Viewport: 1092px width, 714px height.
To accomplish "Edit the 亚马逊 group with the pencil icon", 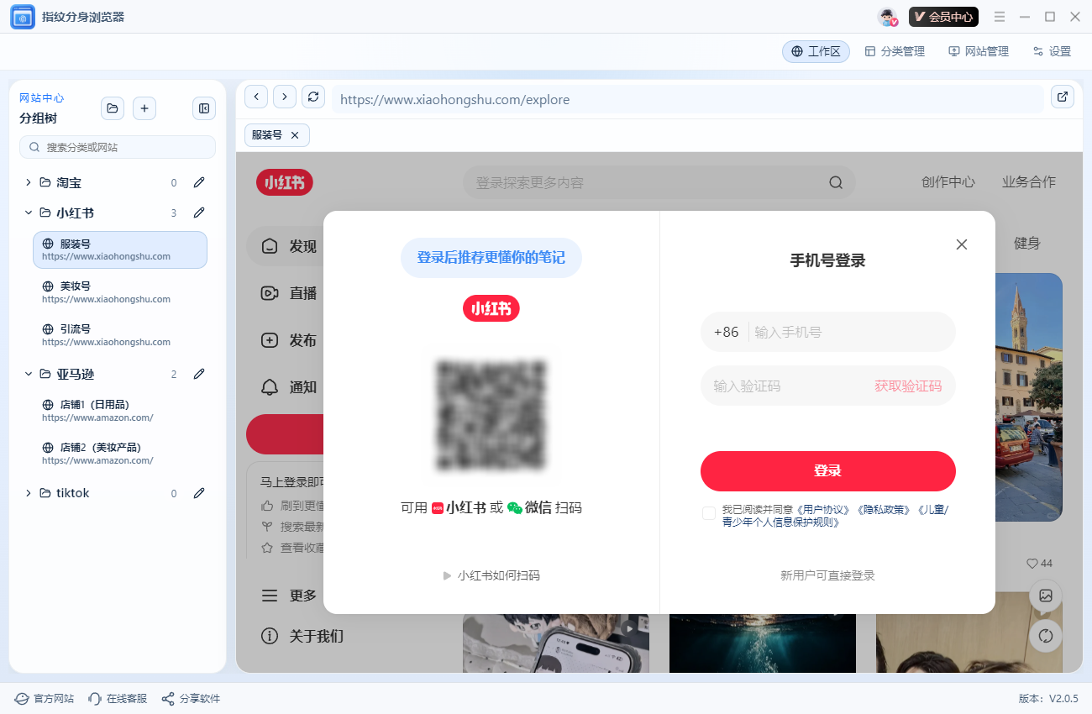I will pos(199,374).
